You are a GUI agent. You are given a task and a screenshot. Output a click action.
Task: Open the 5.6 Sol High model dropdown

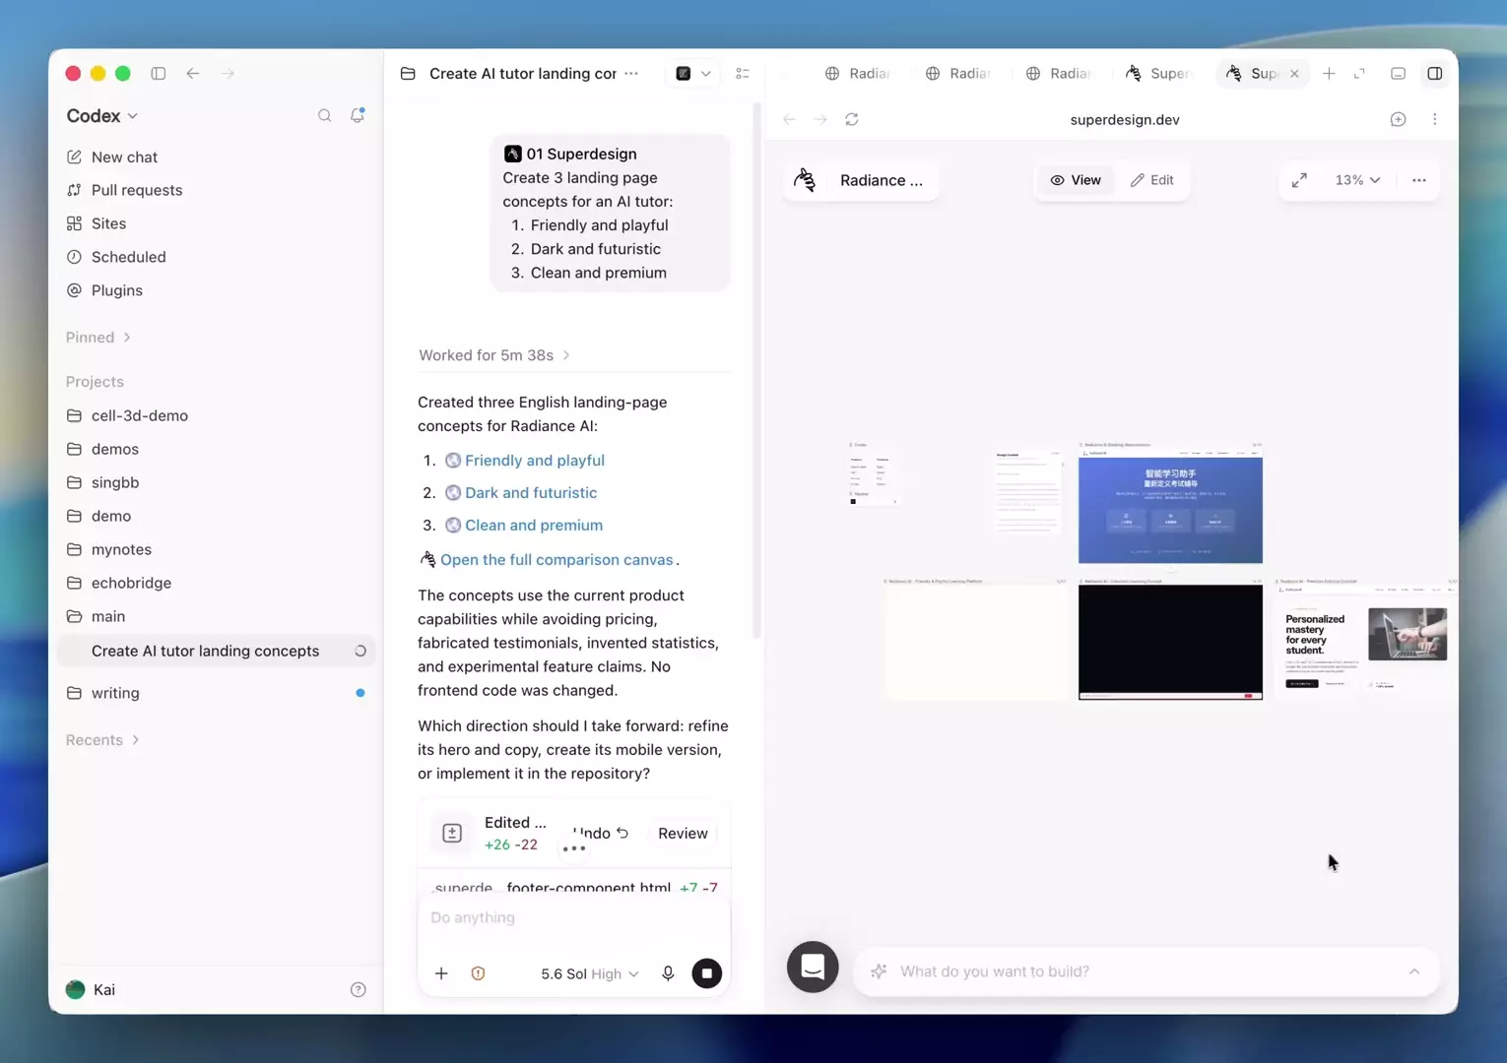(x=589, y=973)
